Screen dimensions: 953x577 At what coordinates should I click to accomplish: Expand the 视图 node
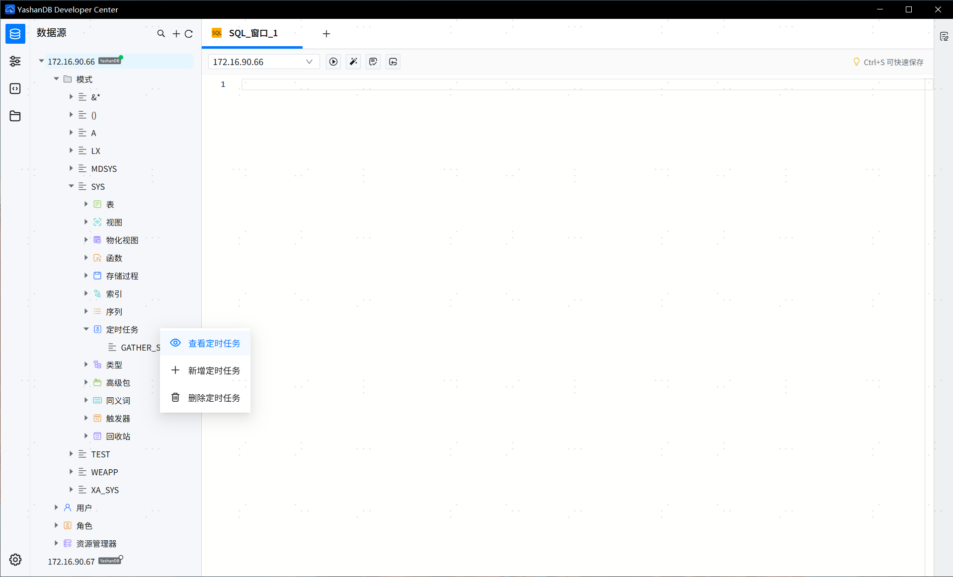pyautogui.click(x=86, y=222)
